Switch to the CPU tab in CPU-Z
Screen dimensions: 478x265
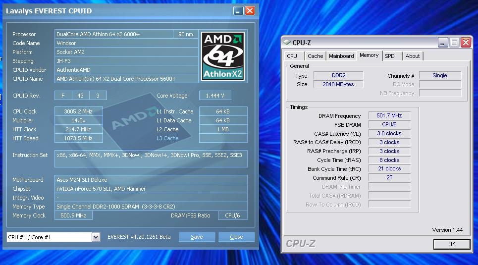click(292, 56)
